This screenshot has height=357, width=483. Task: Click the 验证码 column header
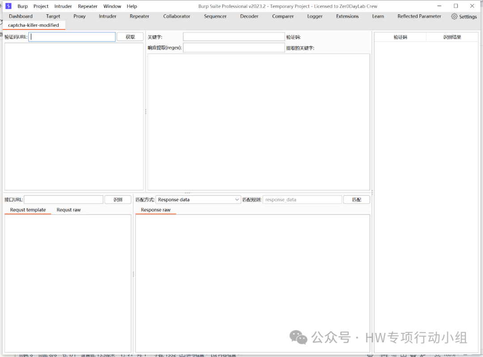400,37
